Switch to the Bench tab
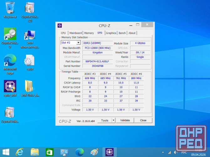The width and height of the screenshot is (210, 157). (122, 33)
